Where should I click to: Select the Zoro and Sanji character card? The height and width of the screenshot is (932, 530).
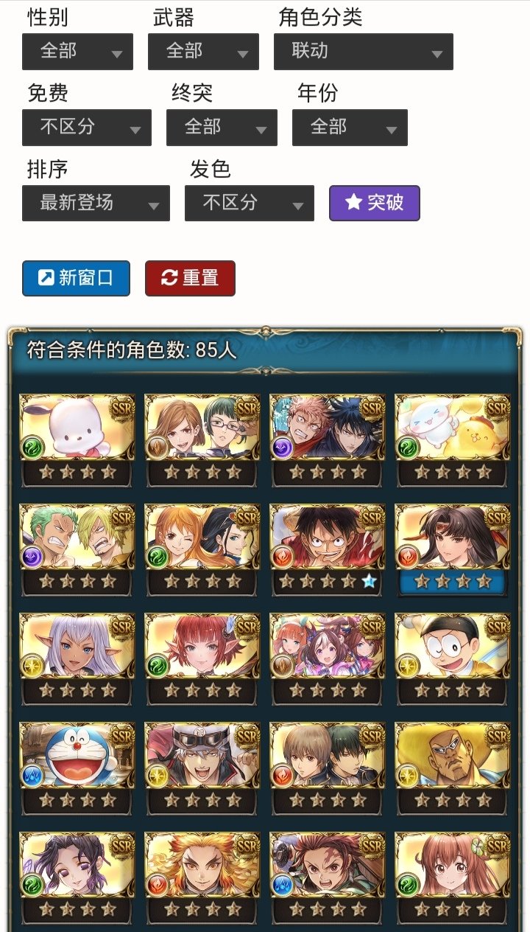[77, 551]
